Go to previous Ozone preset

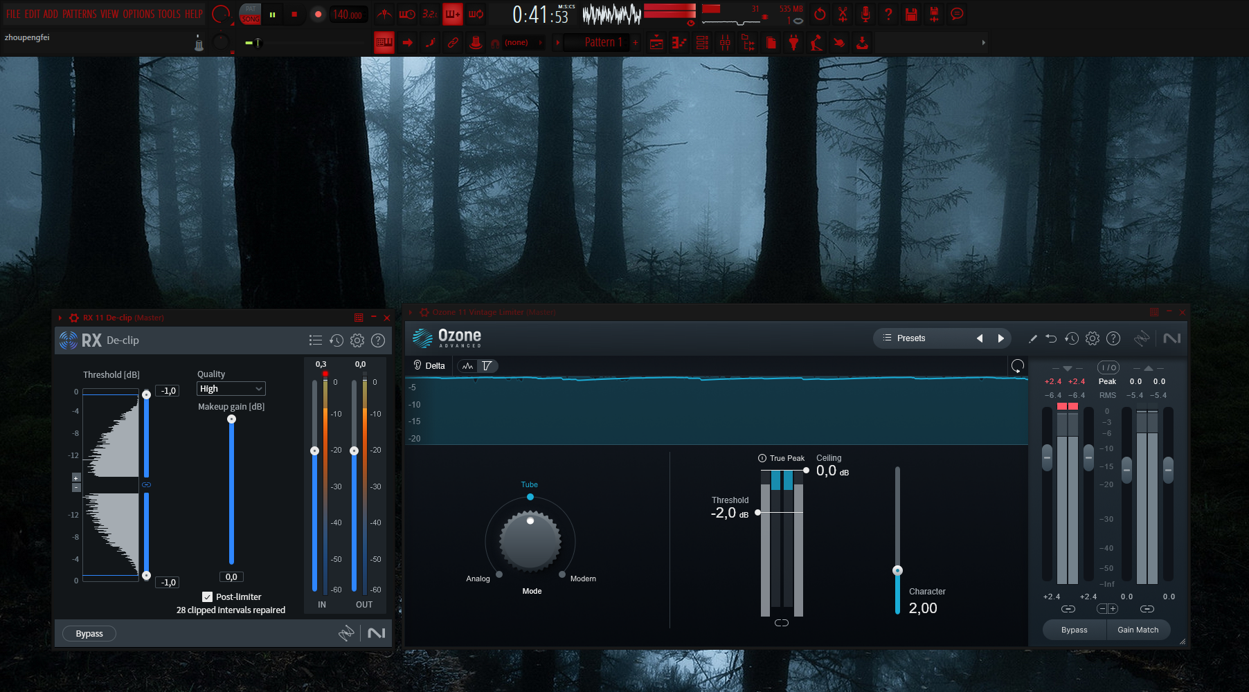click(980, 338)
